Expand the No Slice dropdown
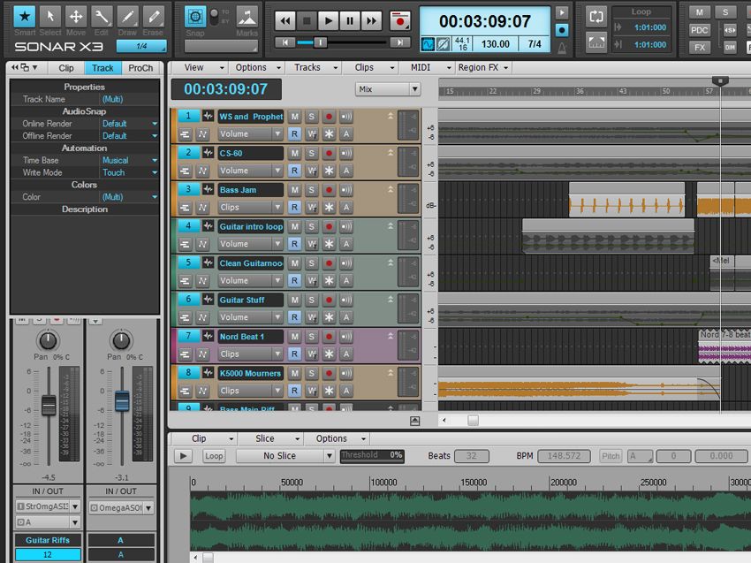751x563 pixels. pyautogui.click(x=285, y=456)
